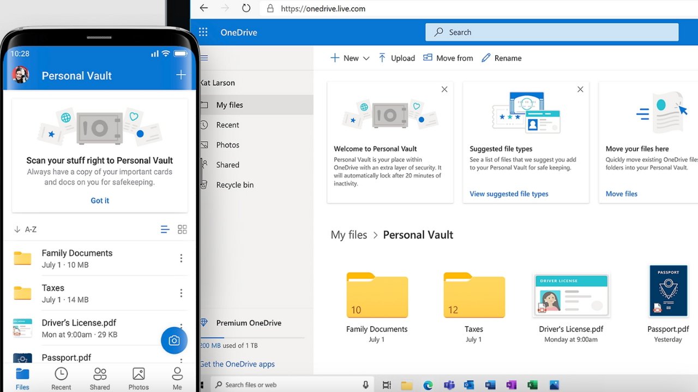This screenshot has width=698, height=392.
Task: Click the OneDrive web search box
Action: (x=552, y=32)
